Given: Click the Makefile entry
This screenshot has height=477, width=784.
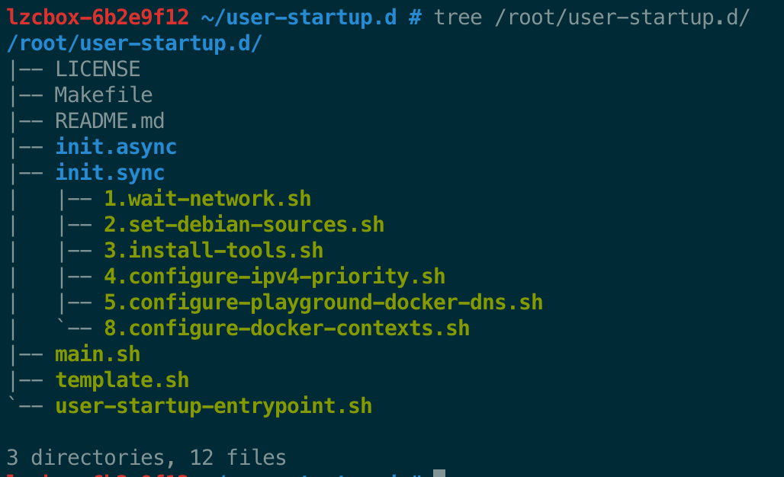Looking at the screenshot, I should pyautogui.click(x=104, y=95).
